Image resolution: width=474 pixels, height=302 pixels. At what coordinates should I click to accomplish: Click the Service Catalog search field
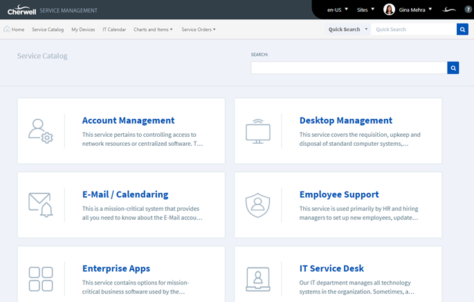point(349,68)
